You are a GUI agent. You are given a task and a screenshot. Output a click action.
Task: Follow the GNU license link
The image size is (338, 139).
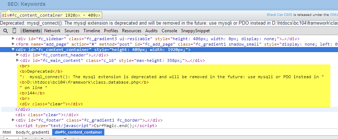(x=334, y=14)
